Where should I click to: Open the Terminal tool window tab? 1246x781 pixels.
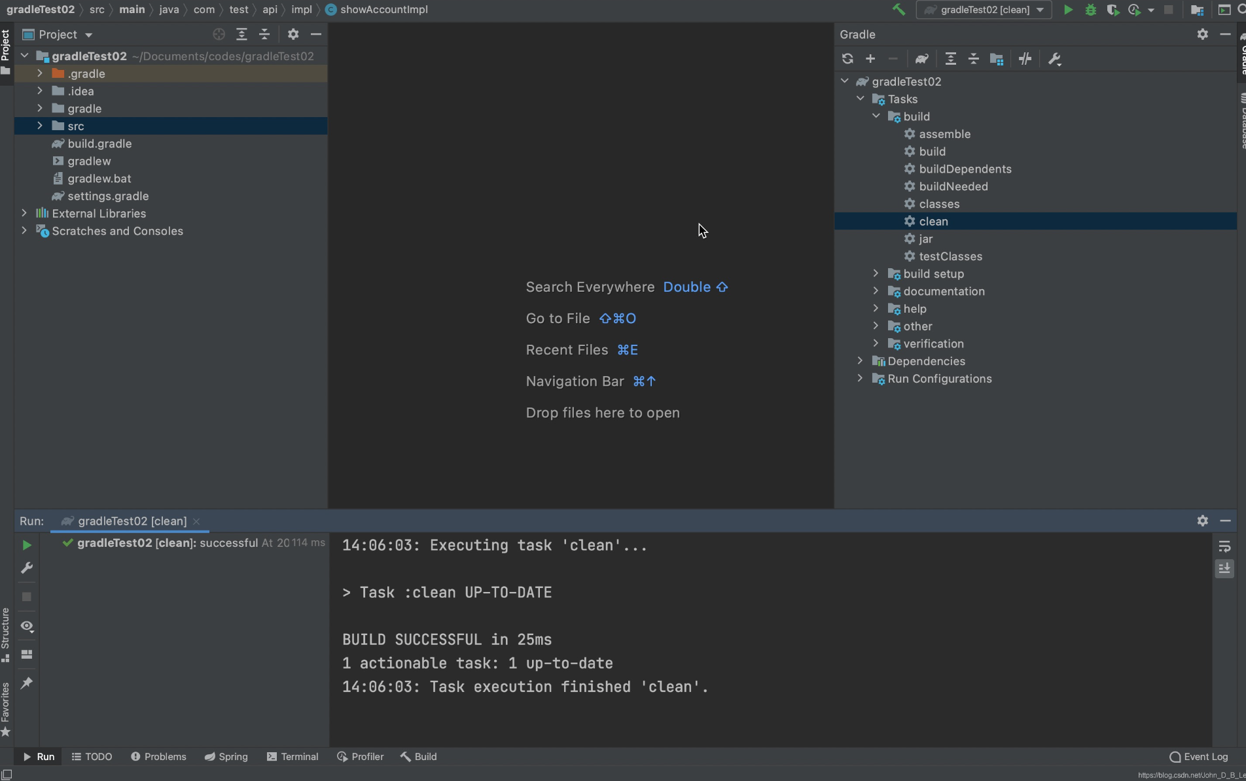(293, 757)
